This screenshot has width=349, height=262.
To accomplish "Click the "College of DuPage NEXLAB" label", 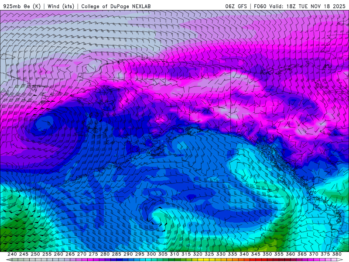I will click(116, 6).
